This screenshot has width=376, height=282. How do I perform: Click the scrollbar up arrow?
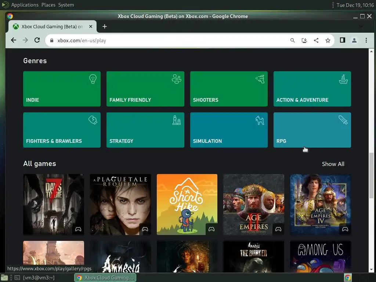click(x=371, y=51)
